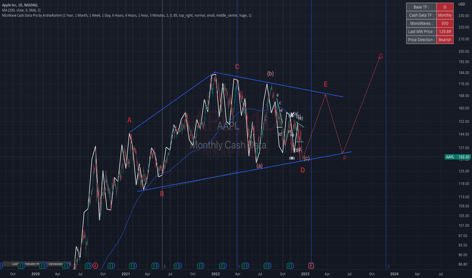The image size is (472, 278).
Task: Select the '(b)' sub-wave label
Action: click(270, 74)
